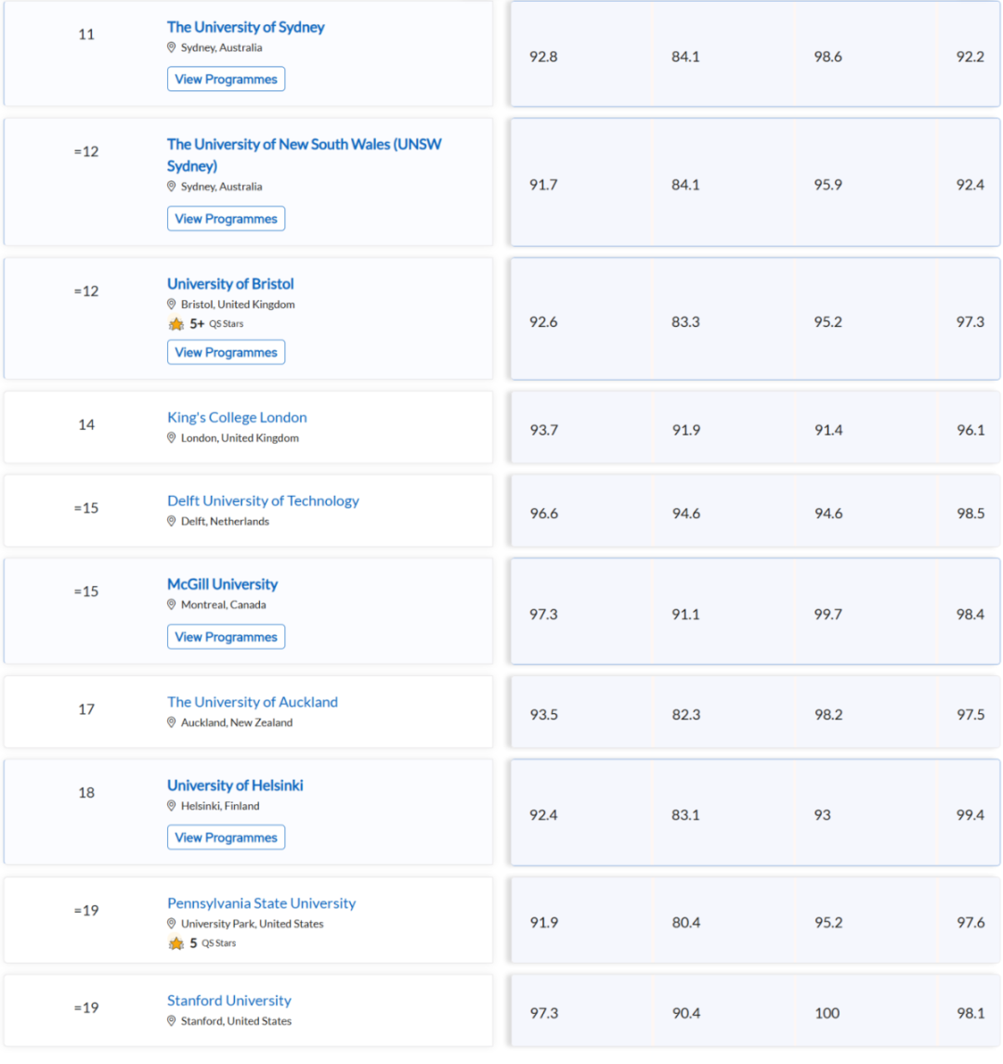
Task: Click location pin next to Helsinki, Finland
Action: (171, 806)
